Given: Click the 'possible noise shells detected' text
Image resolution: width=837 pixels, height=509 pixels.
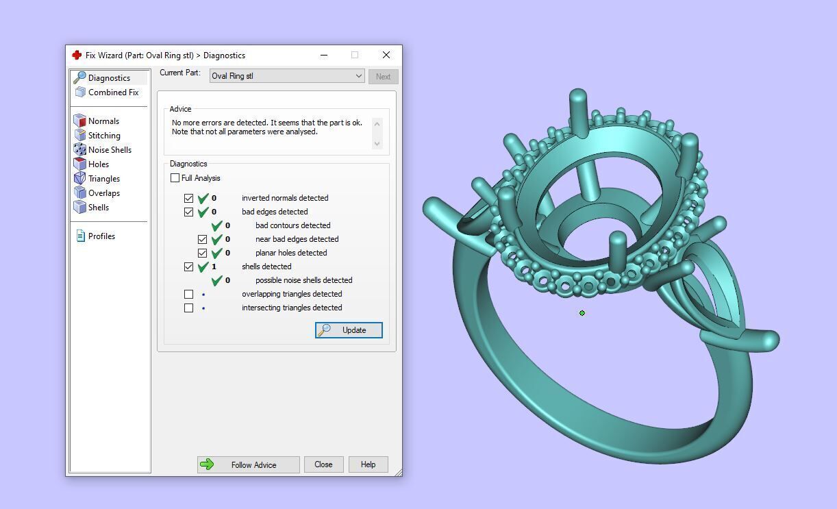Looking at the screenshot, I should [x=304, y=280].
